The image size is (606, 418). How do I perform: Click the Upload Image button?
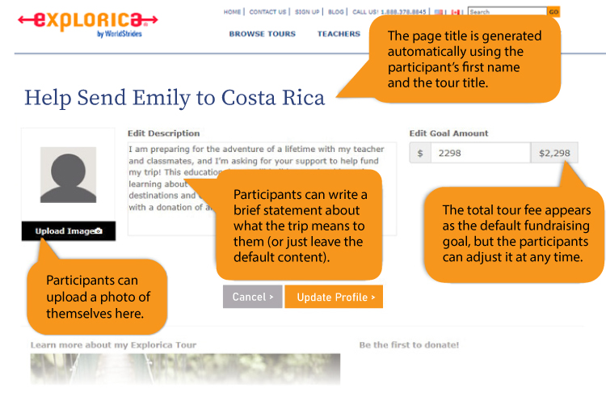[69, 231]
